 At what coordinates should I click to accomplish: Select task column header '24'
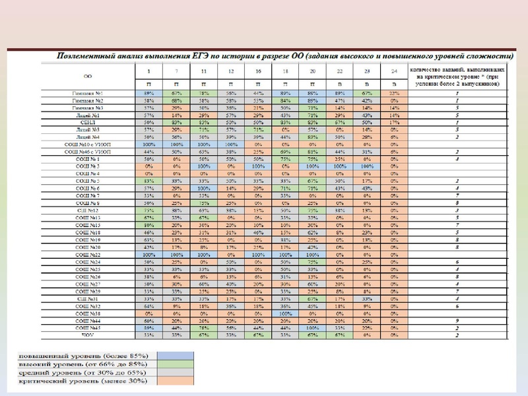coord(394,70)
